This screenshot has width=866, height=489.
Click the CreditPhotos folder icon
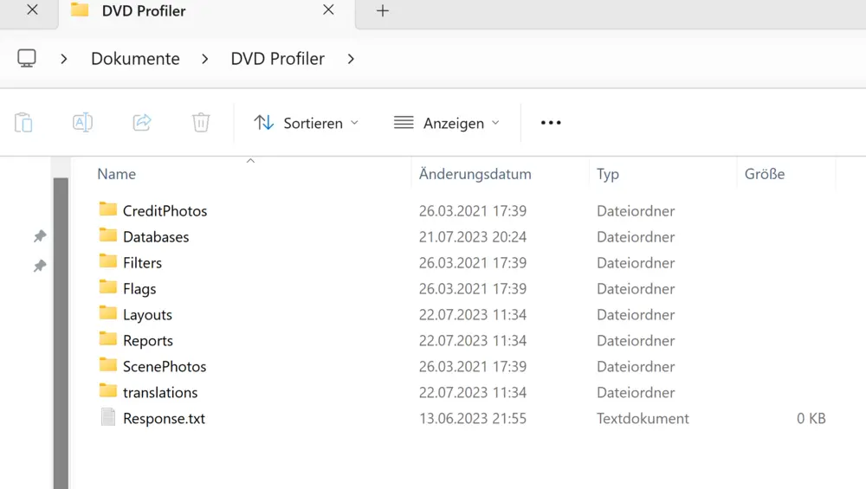pos(108,209)
